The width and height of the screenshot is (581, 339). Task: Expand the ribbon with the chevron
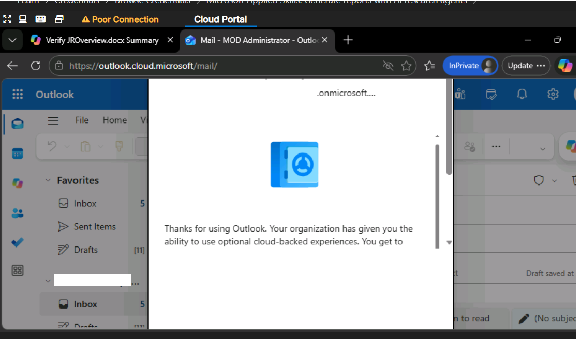click(543, 149)
